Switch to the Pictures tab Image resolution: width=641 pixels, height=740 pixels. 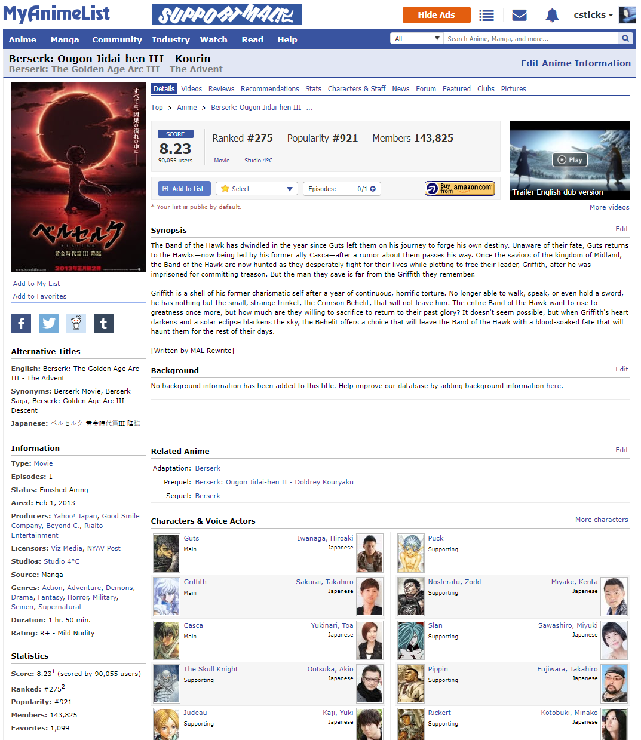[x=513, y=88]
